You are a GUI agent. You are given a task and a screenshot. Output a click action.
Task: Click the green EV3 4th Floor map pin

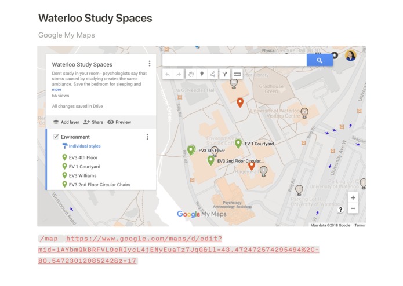191,150
